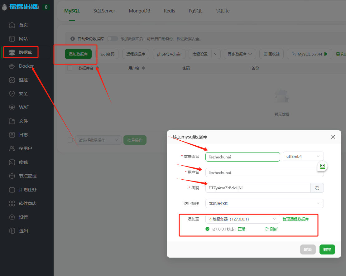Expand the access permission dropdown

(x=264, y=203)
